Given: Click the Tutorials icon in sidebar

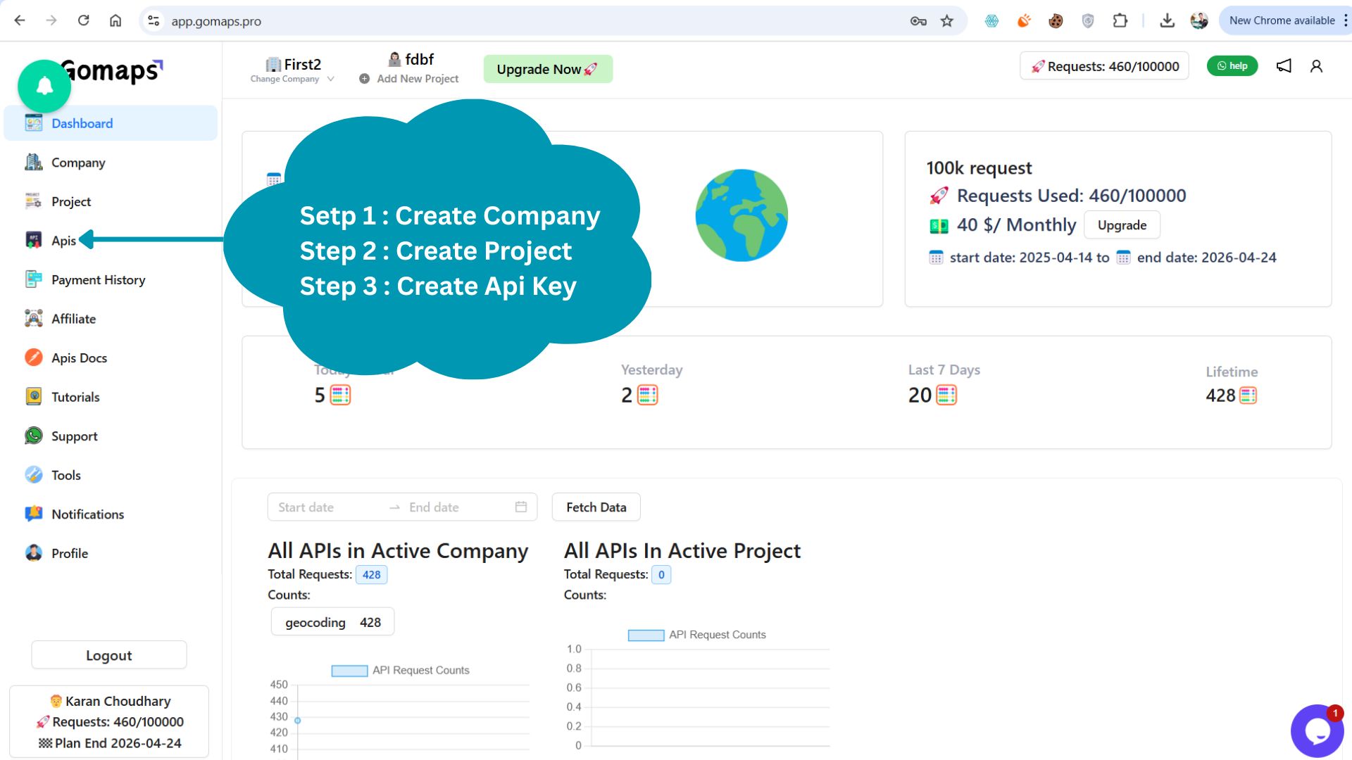Looking at the screenshot, I should pyautogui.click(x=34, y=397).
